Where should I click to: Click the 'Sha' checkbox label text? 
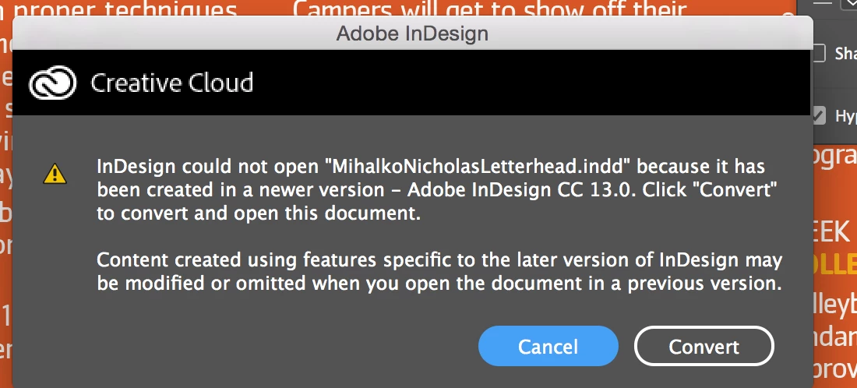coord(846,54)
